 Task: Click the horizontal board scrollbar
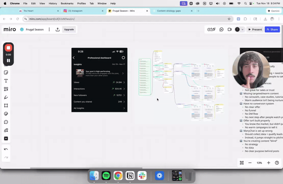(86, 168)
